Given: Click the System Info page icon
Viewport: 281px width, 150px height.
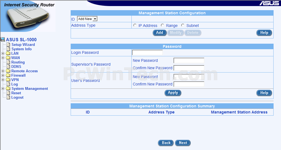Looking at the screenshot, I should tap(8, 49).
